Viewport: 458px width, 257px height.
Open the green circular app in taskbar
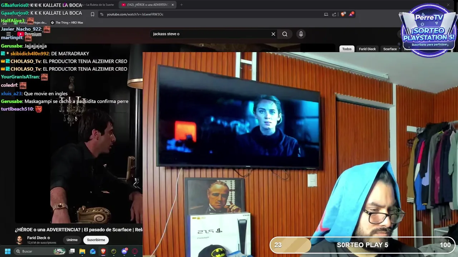point(114,251)
